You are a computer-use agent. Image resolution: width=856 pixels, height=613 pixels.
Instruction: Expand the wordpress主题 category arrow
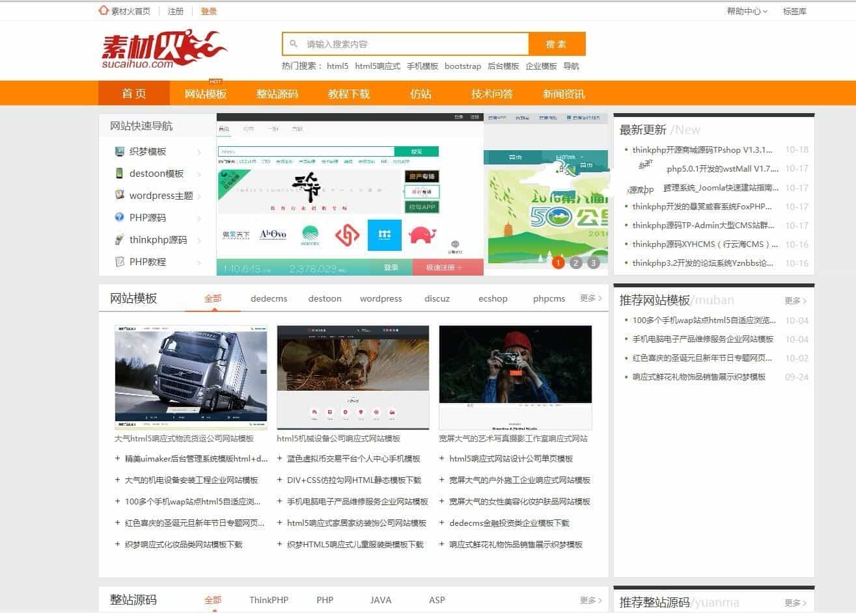pos(199,196)
